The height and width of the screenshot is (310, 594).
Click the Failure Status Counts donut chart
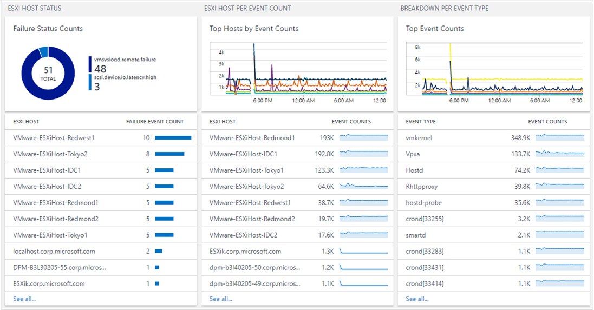(48, 73)
